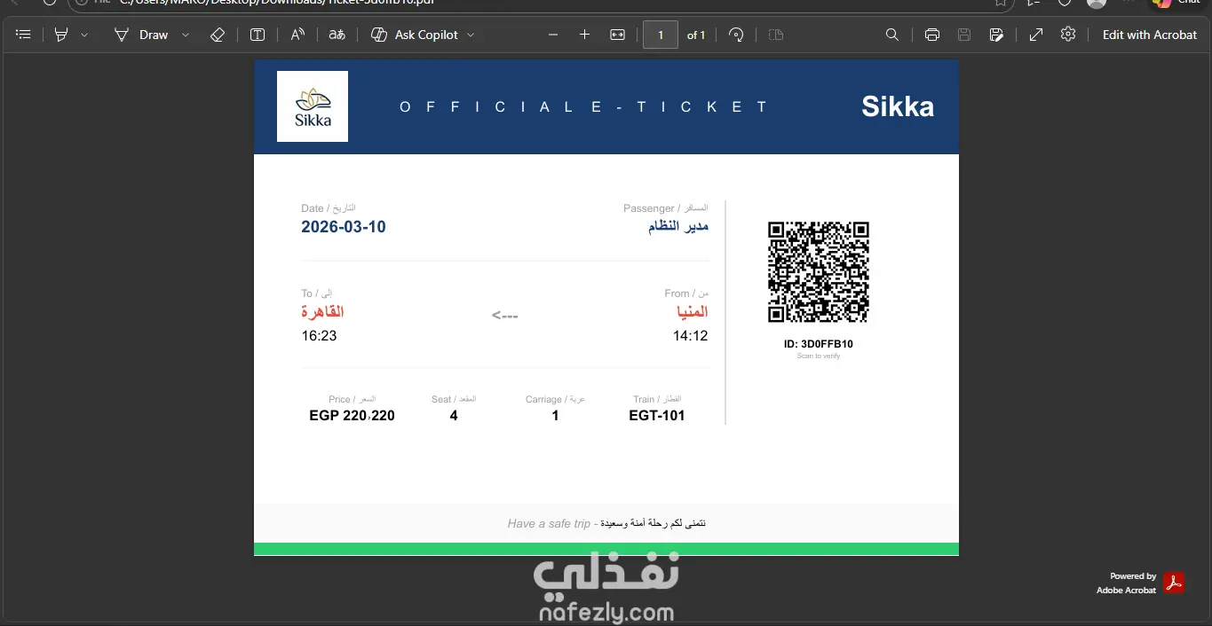Rotate the PDF page
1212x626 pixels.
736,35
